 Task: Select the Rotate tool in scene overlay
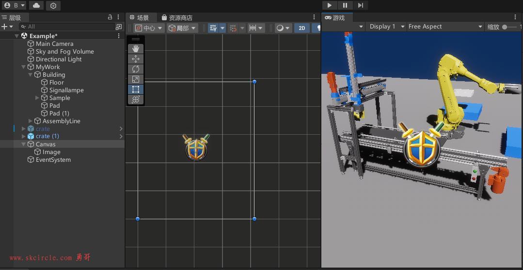[x=136, y=69]
